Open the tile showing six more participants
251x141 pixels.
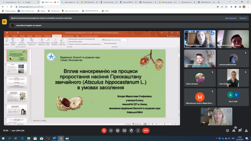(x=233, y=97)
